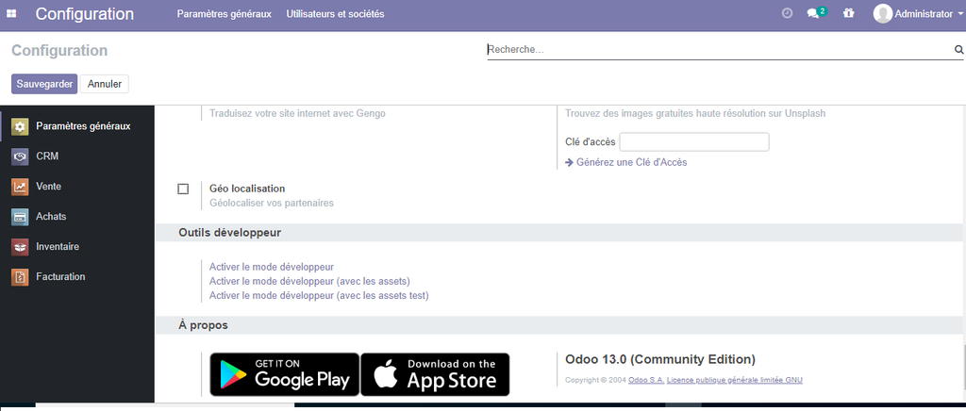Click the Get it on Google Play badge
This screenshot has width=966, height=411.
[x=284, y=374]
